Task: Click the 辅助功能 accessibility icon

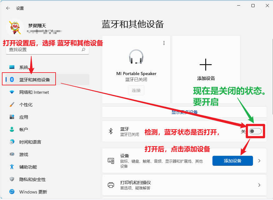Action: coord(12,167)
